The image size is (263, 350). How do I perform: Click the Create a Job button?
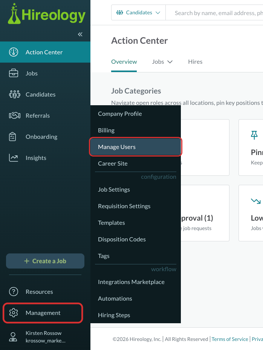[45, 261]
